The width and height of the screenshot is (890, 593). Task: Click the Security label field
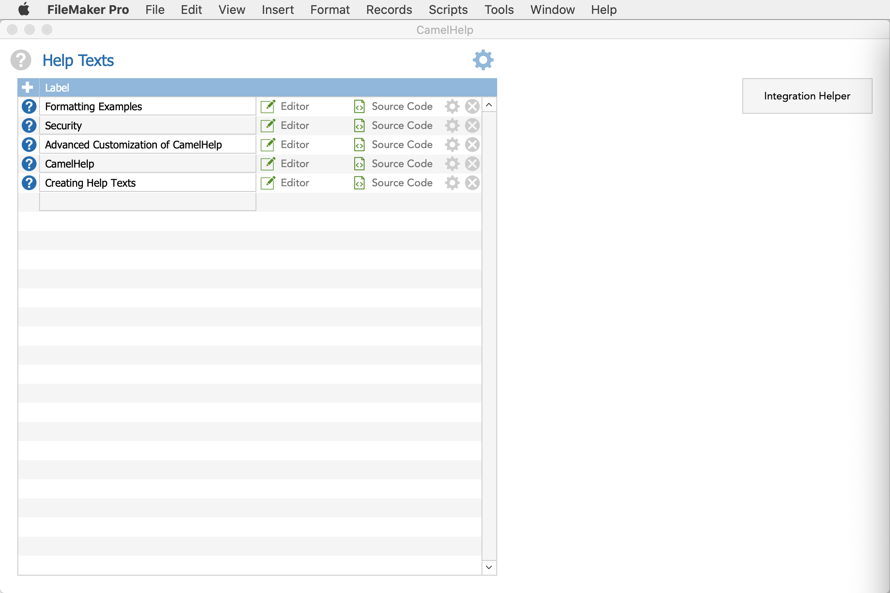tap(148, 125)
